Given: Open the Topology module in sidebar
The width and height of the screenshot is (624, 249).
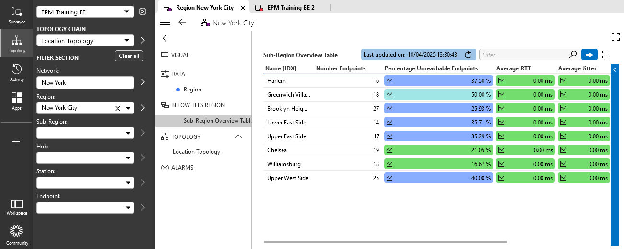Looking at the screenshot, I should click(16, 44).
